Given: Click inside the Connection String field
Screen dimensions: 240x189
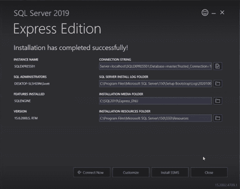Looking at the screenshot, I should pos(155,66).
